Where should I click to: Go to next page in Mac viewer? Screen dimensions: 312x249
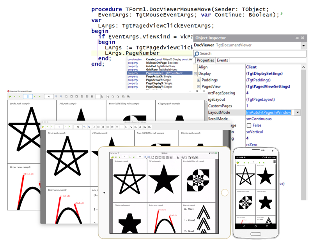[x=65, y=127]
